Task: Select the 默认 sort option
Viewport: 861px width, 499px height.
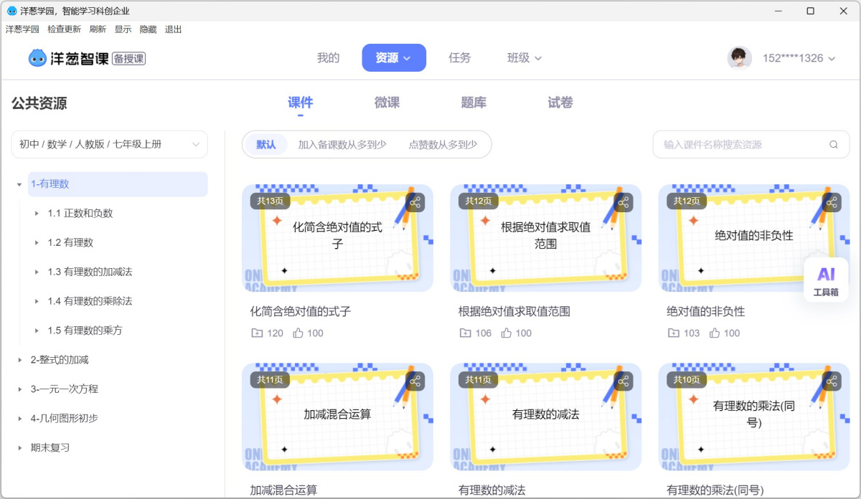Action: coord(265,144)
